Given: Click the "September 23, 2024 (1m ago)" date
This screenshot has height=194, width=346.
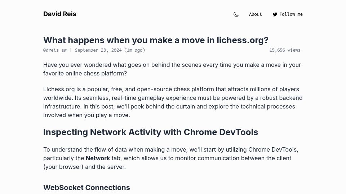Looking at the screenshot, I should 110,50.
